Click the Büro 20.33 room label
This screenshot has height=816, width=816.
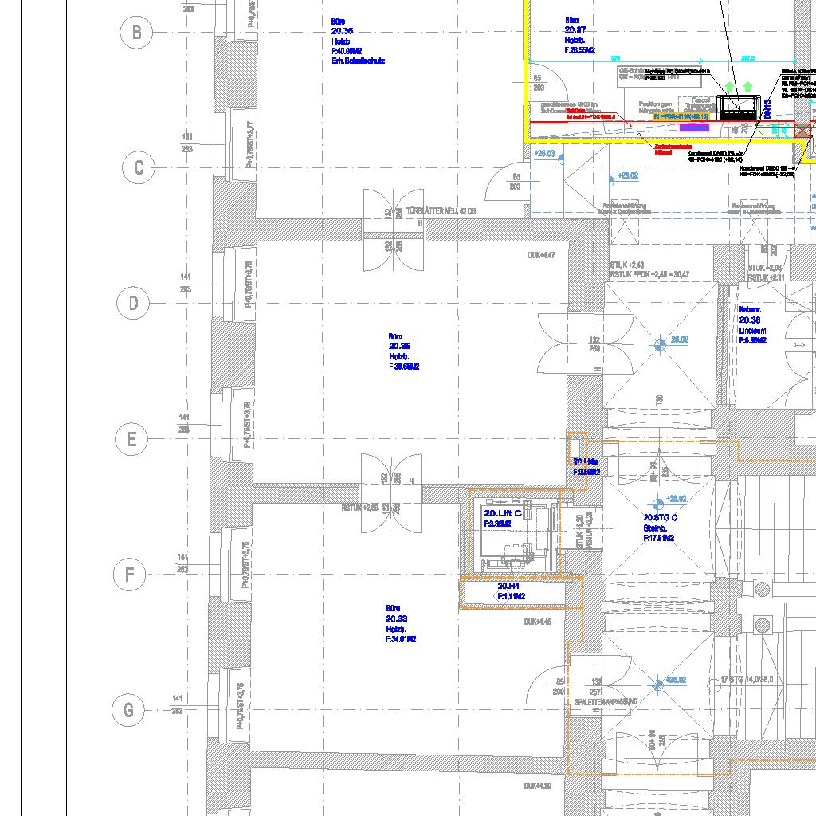(400, 623)
